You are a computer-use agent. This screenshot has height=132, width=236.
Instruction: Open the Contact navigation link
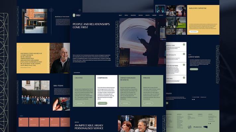click(161, 15)
